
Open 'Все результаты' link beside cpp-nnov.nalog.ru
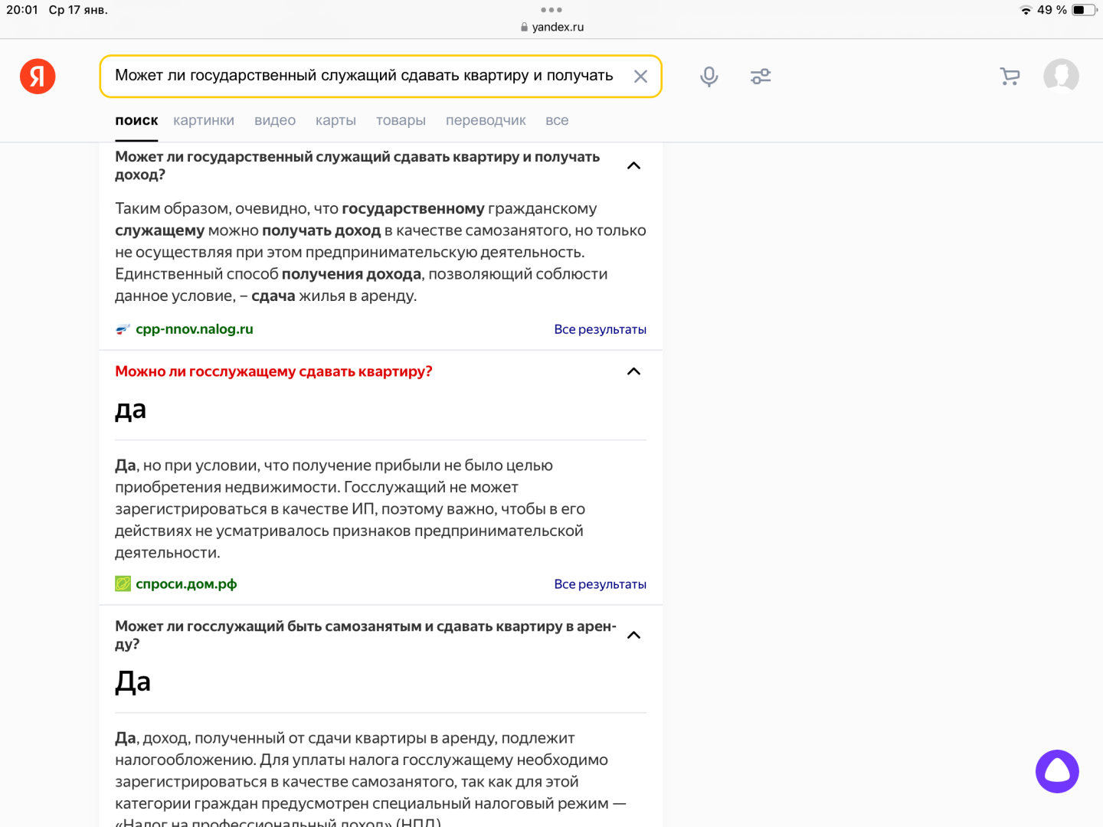pyautogui.click(x=600, y=329)
